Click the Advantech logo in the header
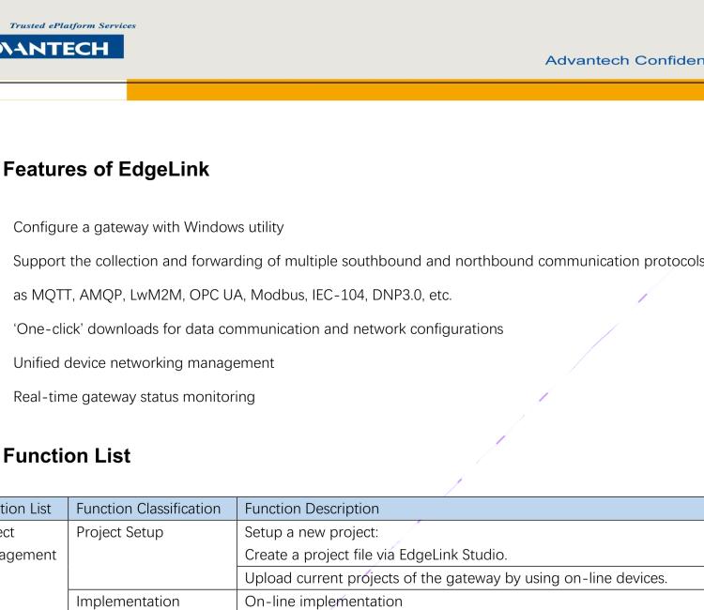704x610 pixels. (60, 46)
